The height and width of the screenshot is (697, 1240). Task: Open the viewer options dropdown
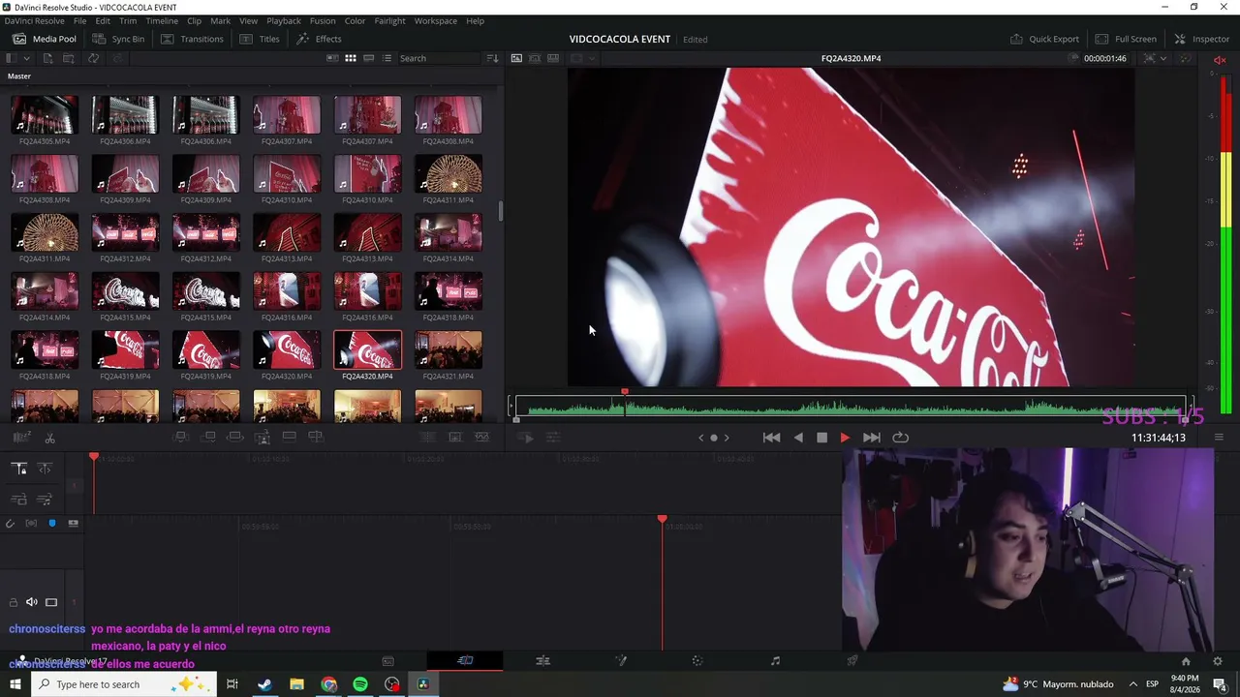[x=1163, y=59]
